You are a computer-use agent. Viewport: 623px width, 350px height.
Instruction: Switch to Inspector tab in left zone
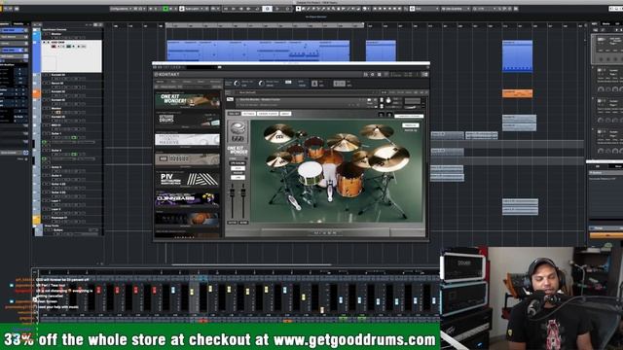click(x=5, y=23)
